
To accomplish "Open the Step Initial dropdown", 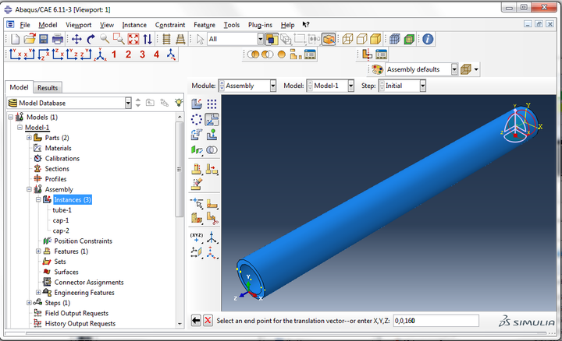I will click(x=422, y=86).
